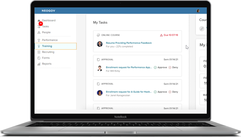
Task: Click the People icon in sidebar
Action: point(39,32)
